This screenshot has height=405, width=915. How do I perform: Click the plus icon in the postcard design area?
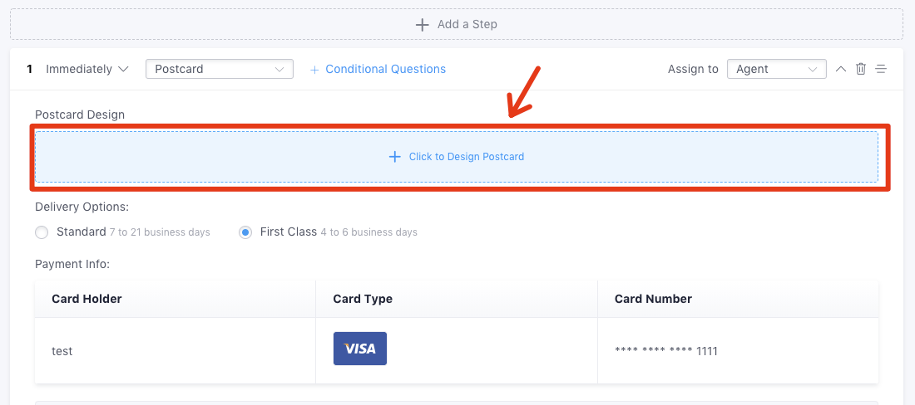395,157
